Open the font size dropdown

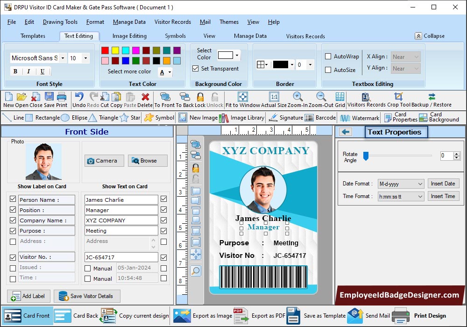point(86,58)
